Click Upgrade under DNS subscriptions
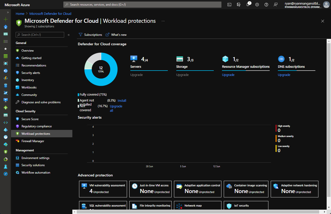331x214 pixels. click(x=284, y=75)
